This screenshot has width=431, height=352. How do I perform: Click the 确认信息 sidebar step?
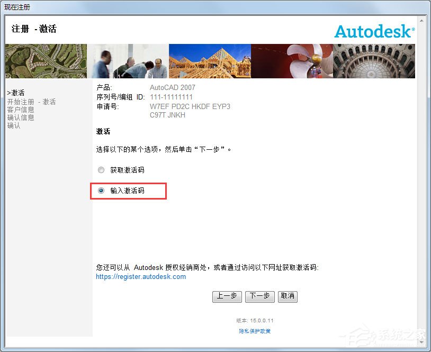pos(21,118)
